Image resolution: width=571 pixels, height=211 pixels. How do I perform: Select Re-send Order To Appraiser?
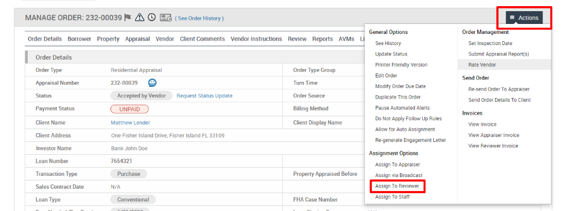[x=499, y=89]
